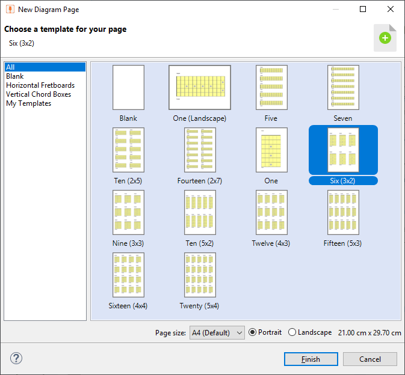
Task: Select the Blank page template thumbnail
Action: 128,87
